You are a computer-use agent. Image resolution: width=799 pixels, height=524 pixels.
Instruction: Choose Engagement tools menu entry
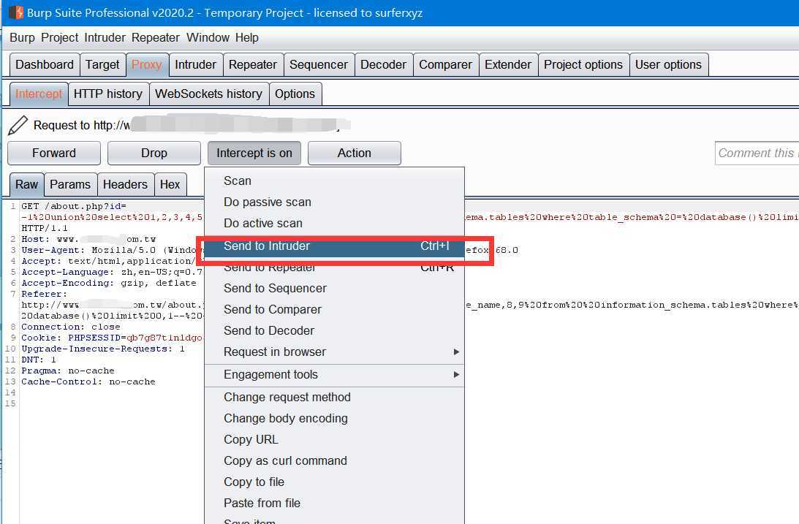point(334,375)
